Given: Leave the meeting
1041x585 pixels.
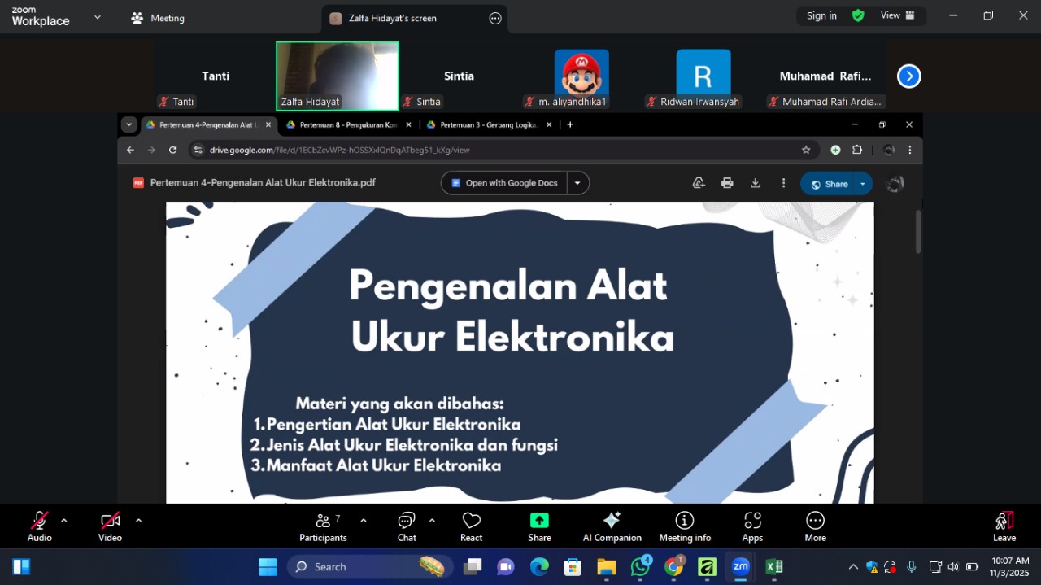Looking at the screenshot, I should pos(1004,526).
